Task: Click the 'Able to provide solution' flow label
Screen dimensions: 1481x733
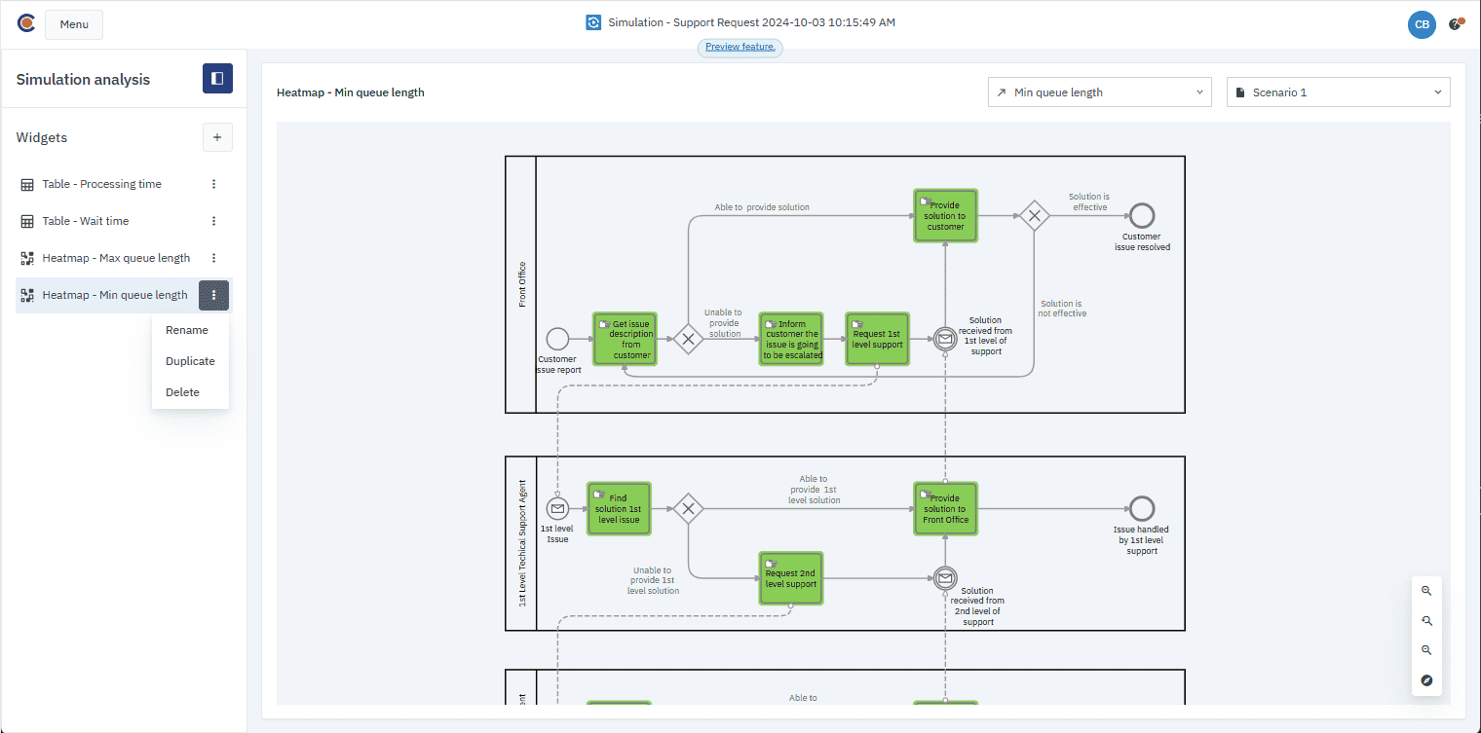Action: pyautogui.click(x=762, y=207)
